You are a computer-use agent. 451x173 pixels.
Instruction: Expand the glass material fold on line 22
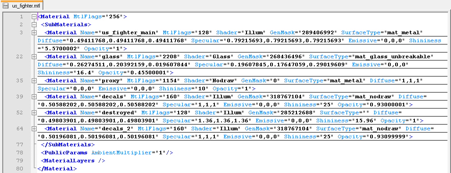(x=34, y=57)
